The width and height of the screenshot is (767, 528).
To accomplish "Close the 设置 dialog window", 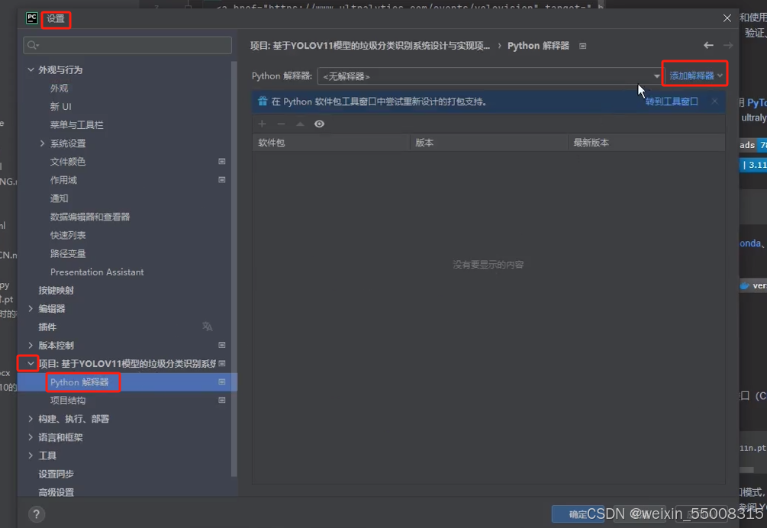I will pyautogui.click(x=727, y=18).
